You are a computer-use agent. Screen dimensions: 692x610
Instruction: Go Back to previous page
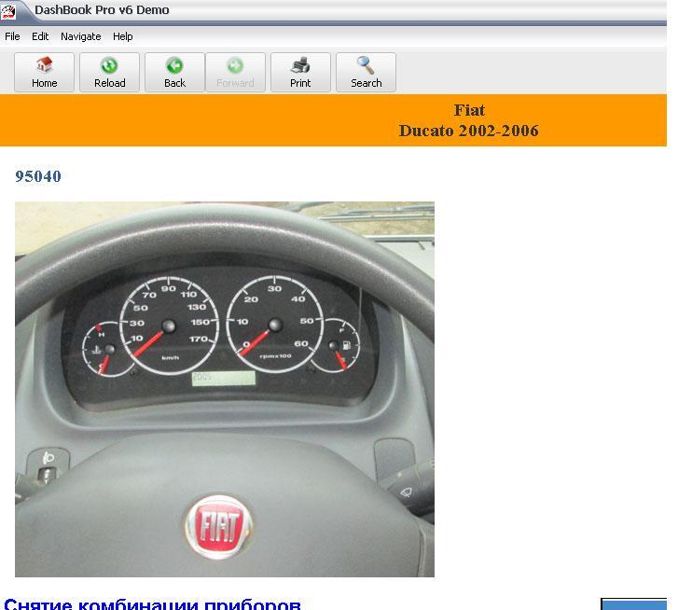click(x=174, y=73)
